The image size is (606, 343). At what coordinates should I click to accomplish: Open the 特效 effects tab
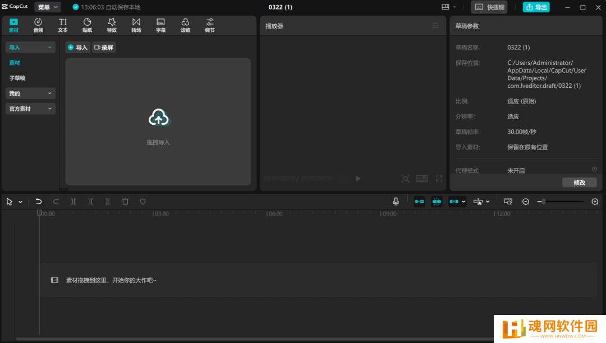(112, 25)
